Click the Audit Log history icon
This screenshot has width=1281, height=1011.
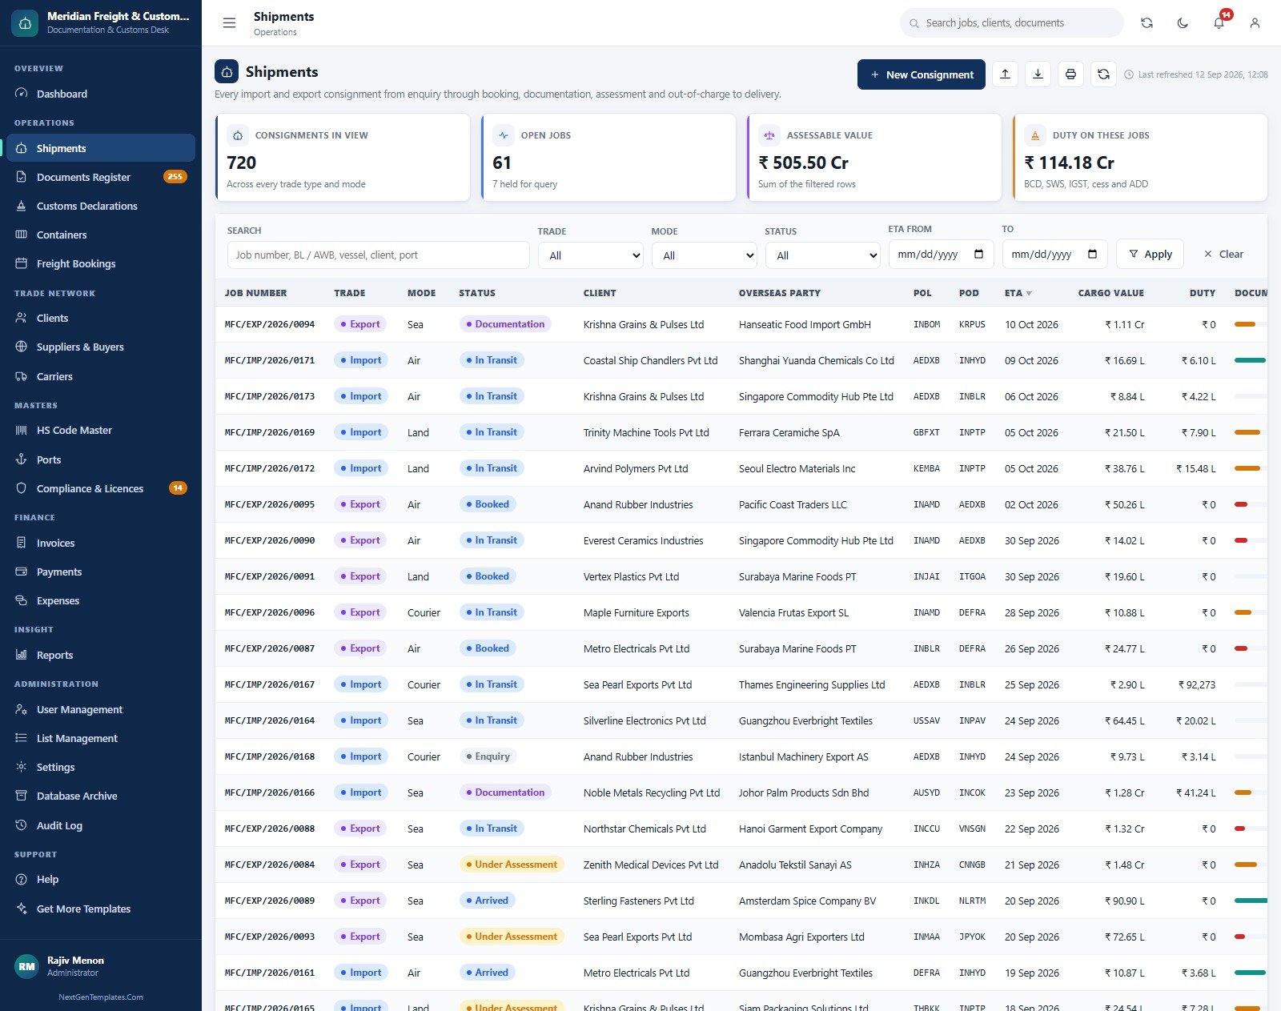coord(22,825)
